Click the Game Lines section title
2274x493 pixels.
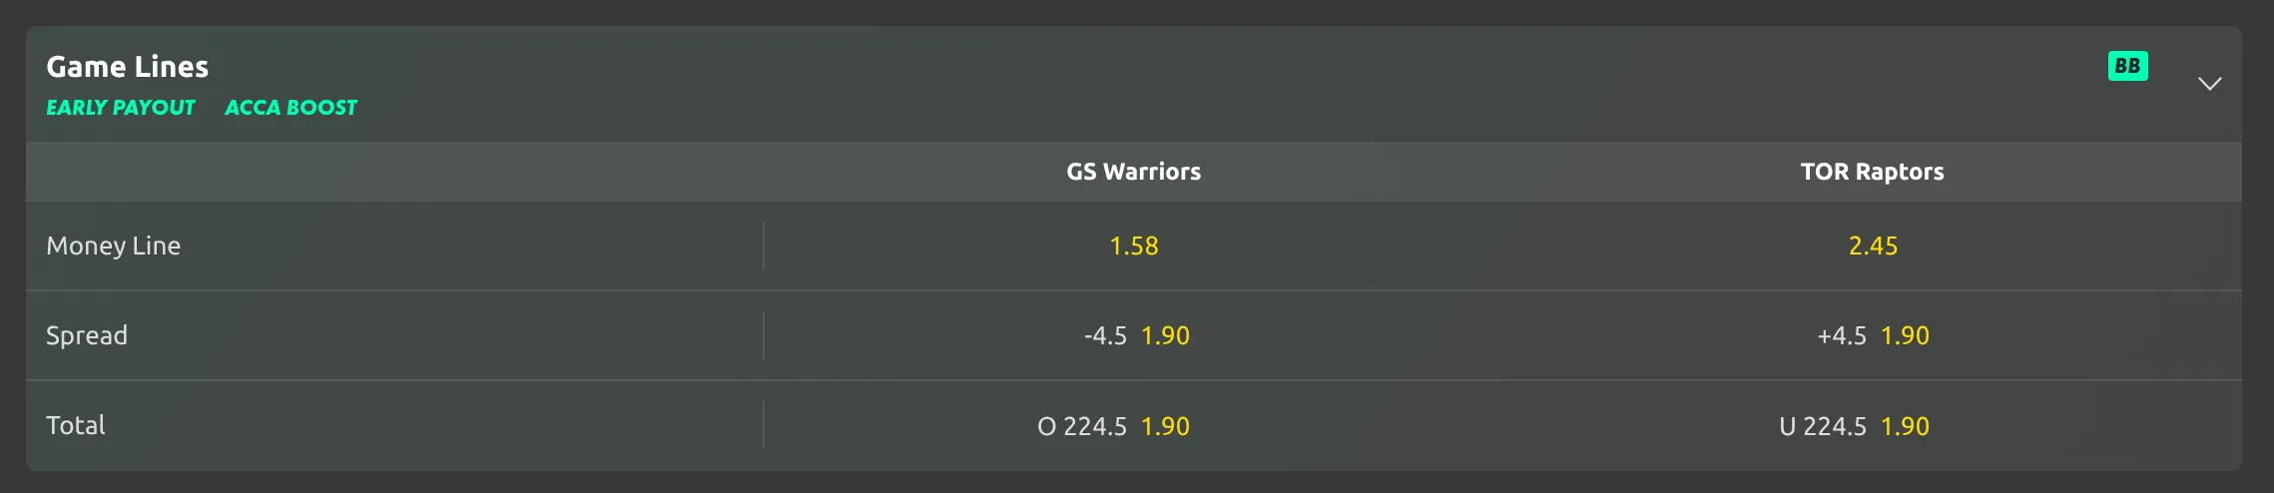click(128, 67)
